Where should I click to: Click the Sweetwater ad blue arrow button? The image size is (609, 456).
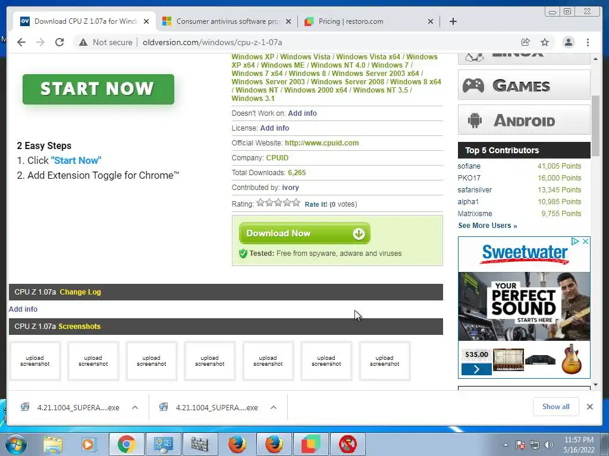point(476,369)
